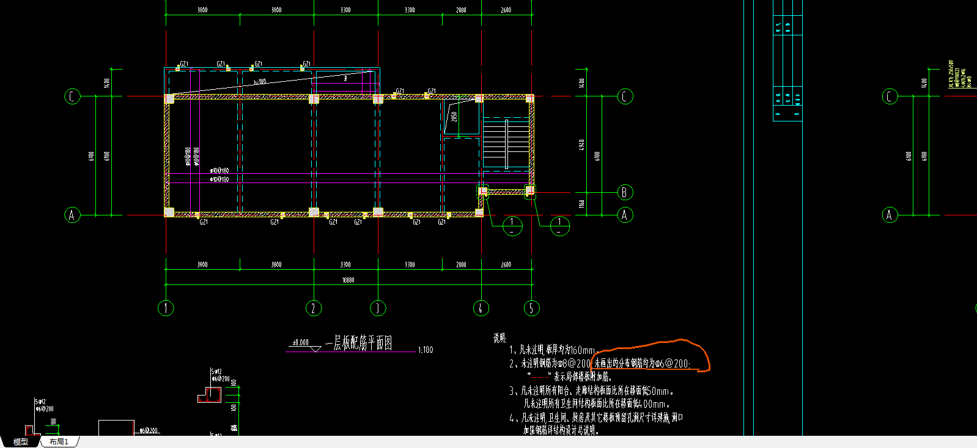Click grid axis bubble 2 below the plan

314,308
